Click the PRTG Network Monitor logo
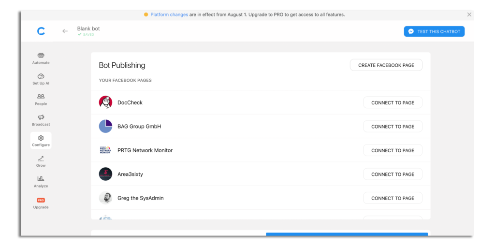This screenshot has height=246, width=495. click(105, 150)
